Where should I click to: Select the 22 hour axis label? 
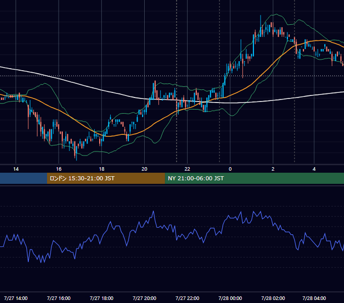187,169
